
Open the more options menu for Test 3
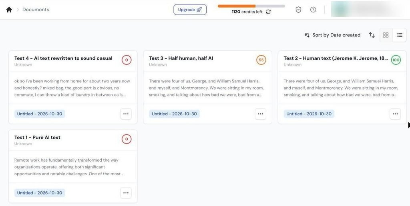tap(260, 114)
